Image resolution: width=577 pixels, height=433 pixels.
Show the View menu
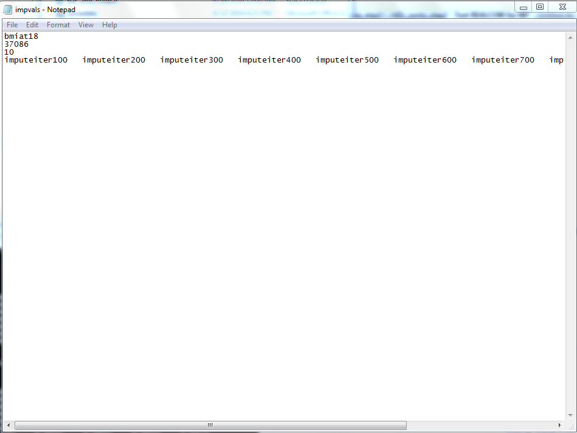(86, 25)
